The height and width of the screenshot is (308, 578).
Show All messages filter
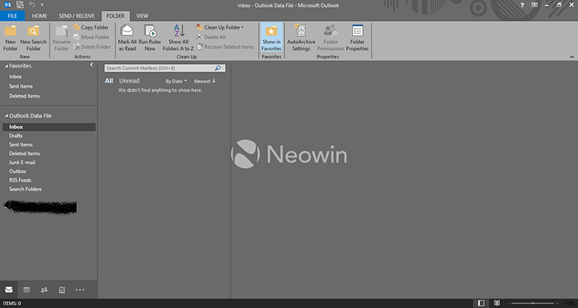[x=109, y=81]
